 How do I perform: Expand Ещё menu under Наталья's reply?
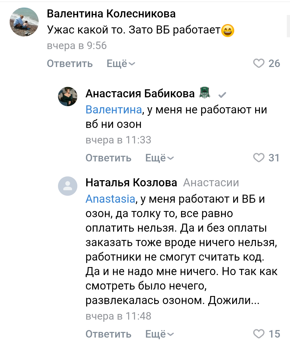[160, 334]
